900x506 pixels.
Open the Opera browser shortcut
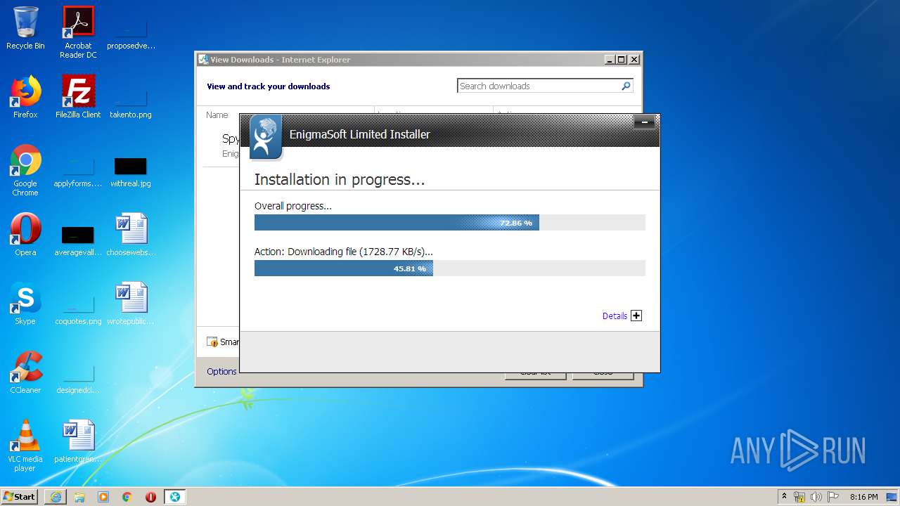point(25,235)
